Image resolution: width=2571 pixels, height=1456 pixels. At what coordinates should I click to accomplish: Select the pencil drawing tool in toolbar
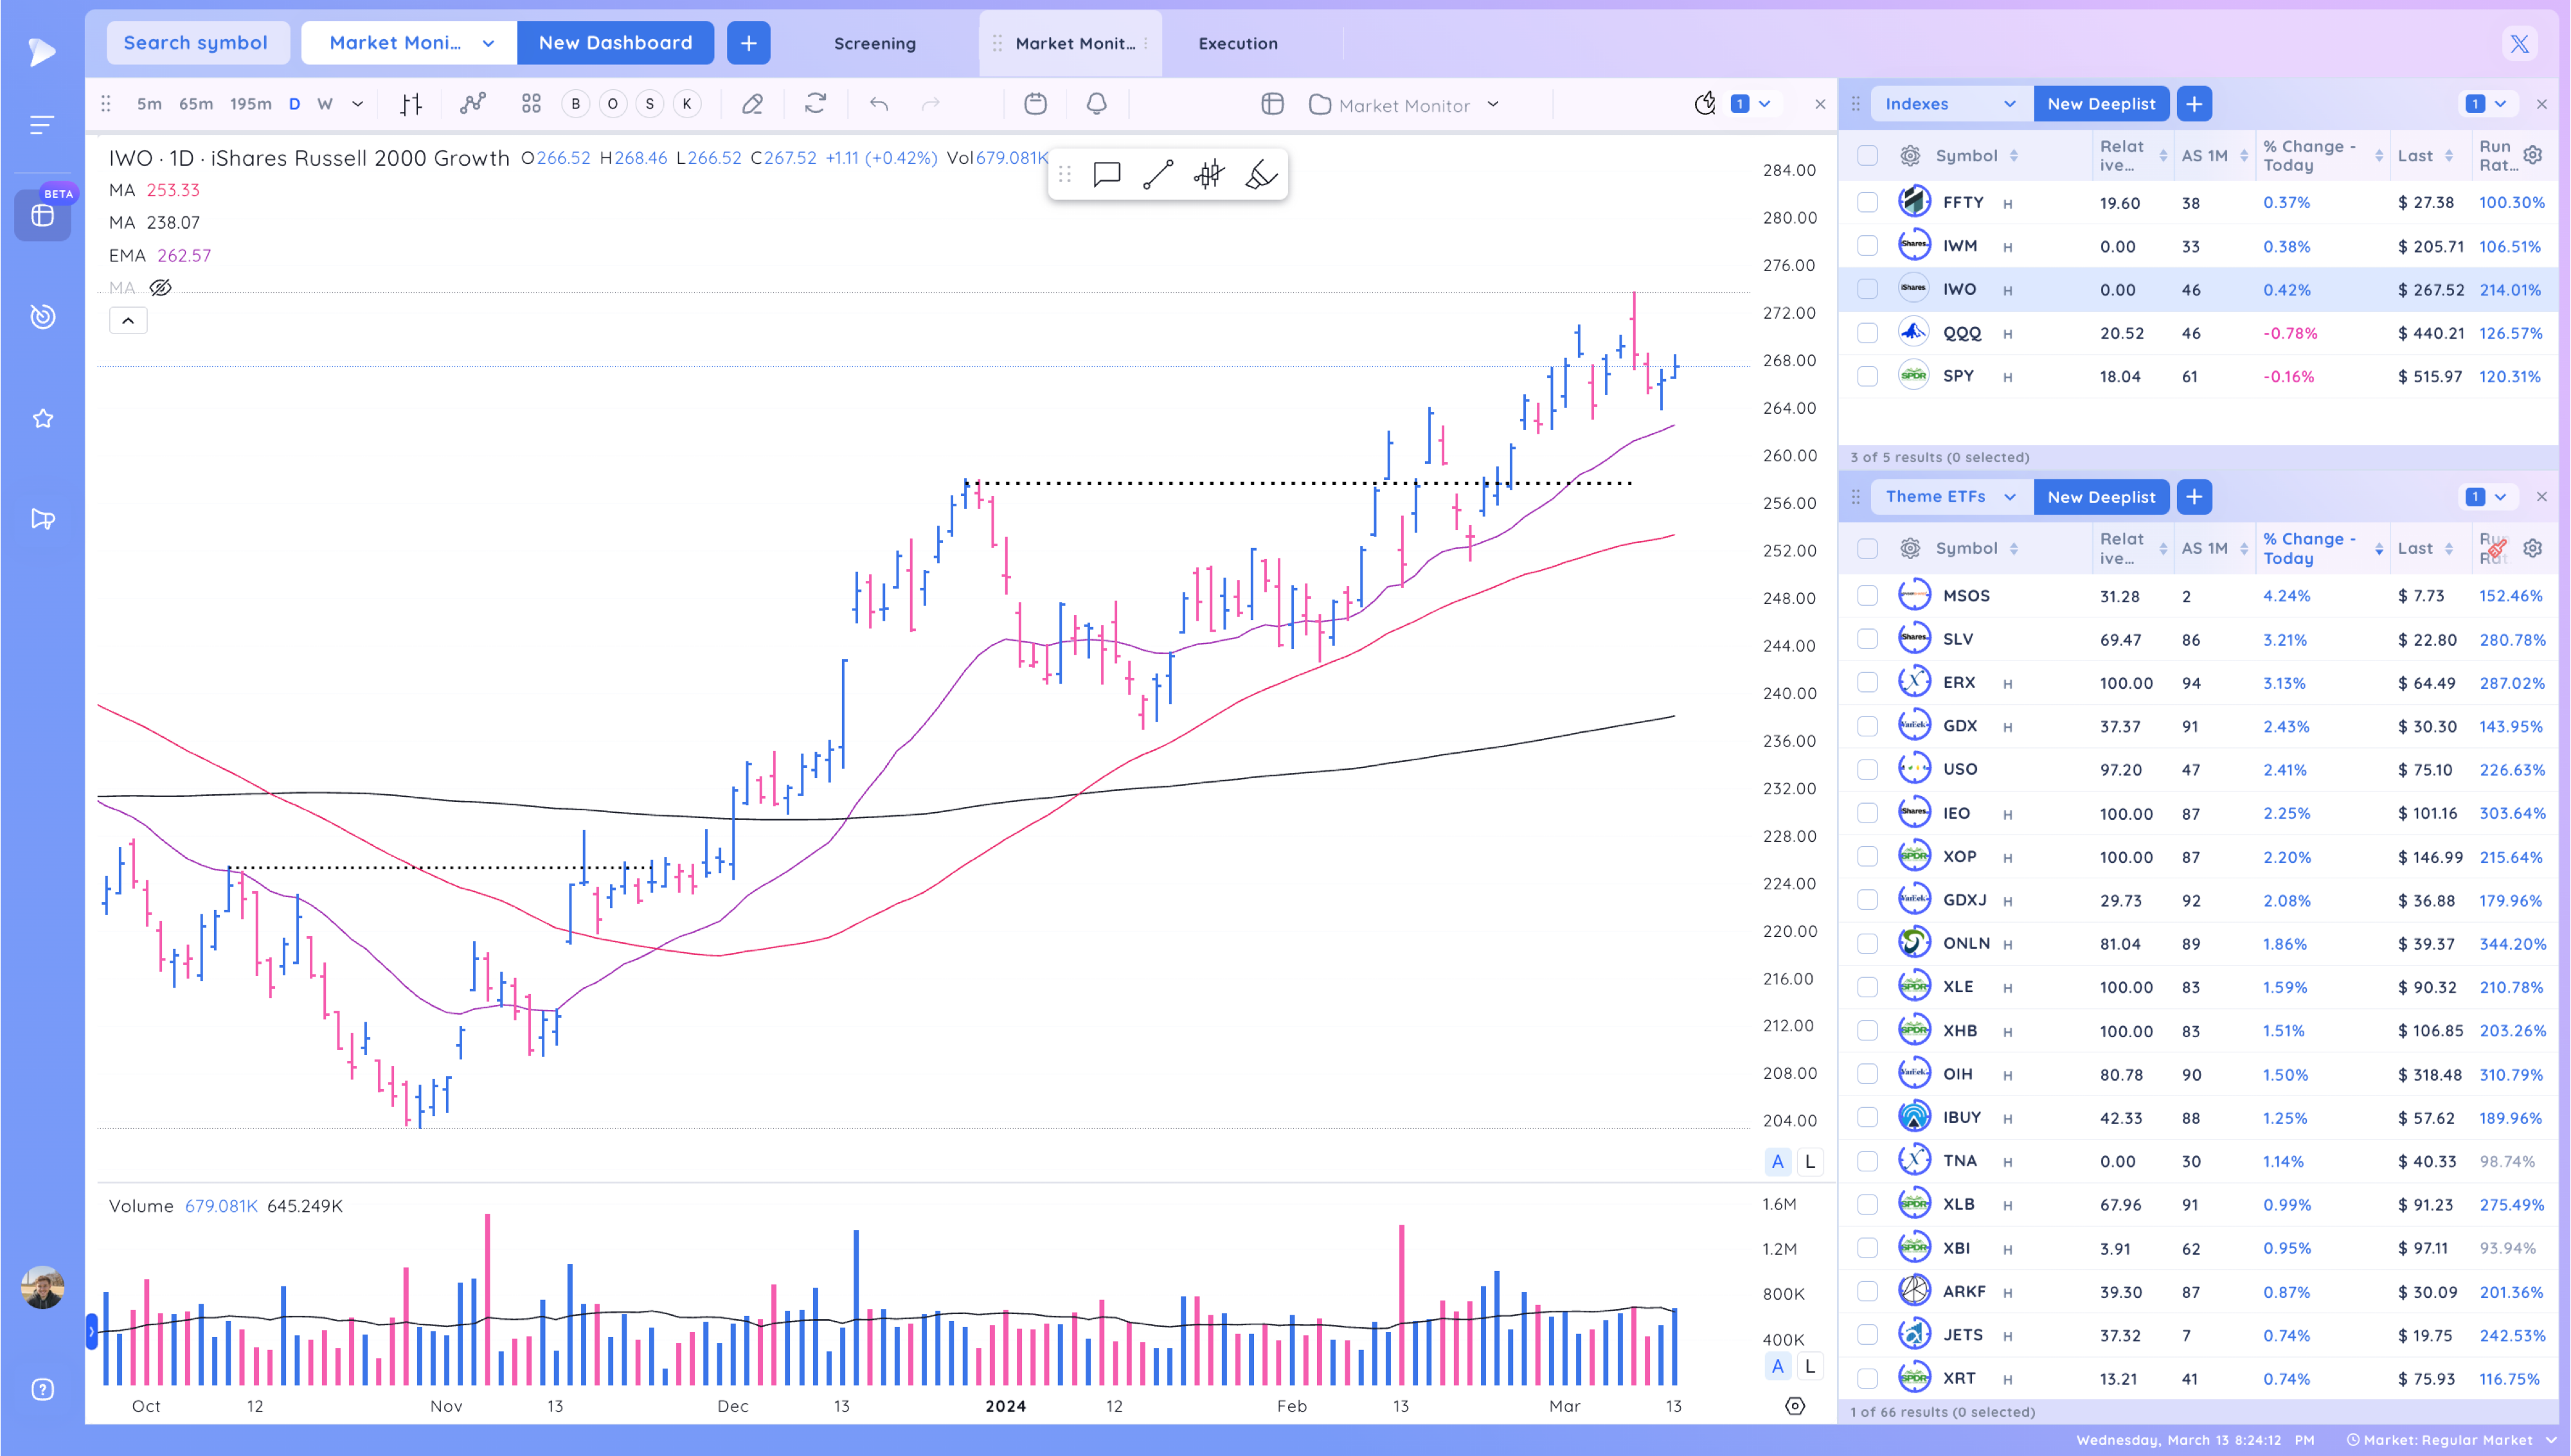[752, 104]
